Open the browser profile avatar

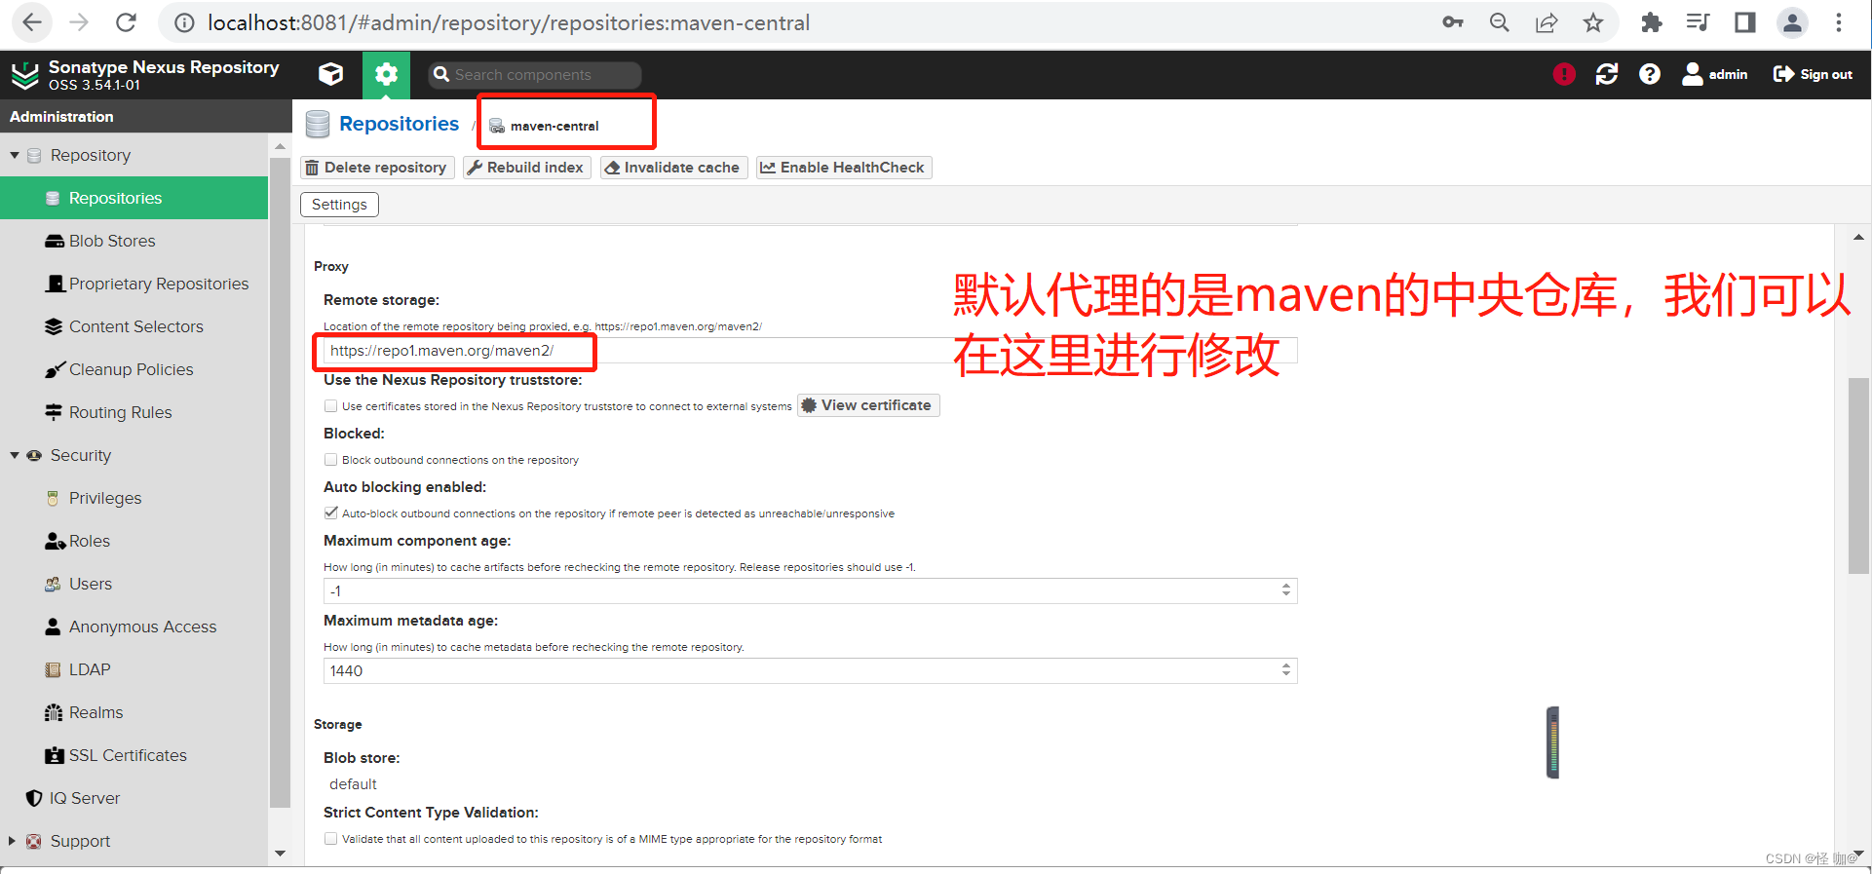[x=1792, y=22]
